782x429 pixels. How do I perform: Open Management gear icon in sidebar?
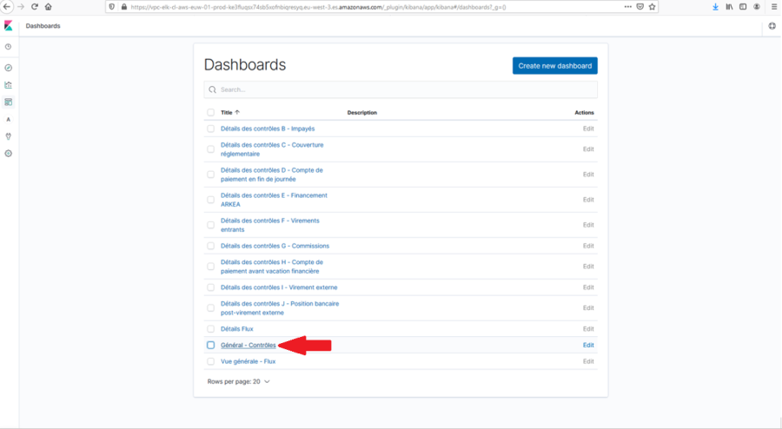click(x=8, y=153)
